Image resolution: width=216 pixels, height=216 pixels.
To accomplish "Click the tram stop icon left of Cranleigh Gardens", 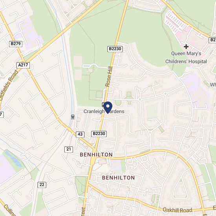I will pyautogui.click(x=73, y=117).
